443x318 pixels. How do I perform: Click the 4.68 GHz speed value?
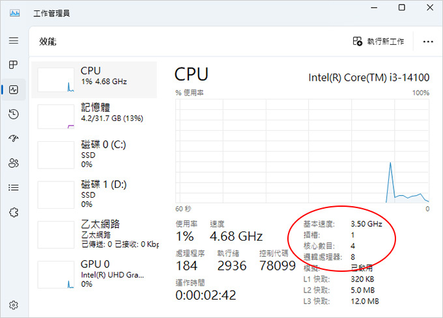coord(236,236)
